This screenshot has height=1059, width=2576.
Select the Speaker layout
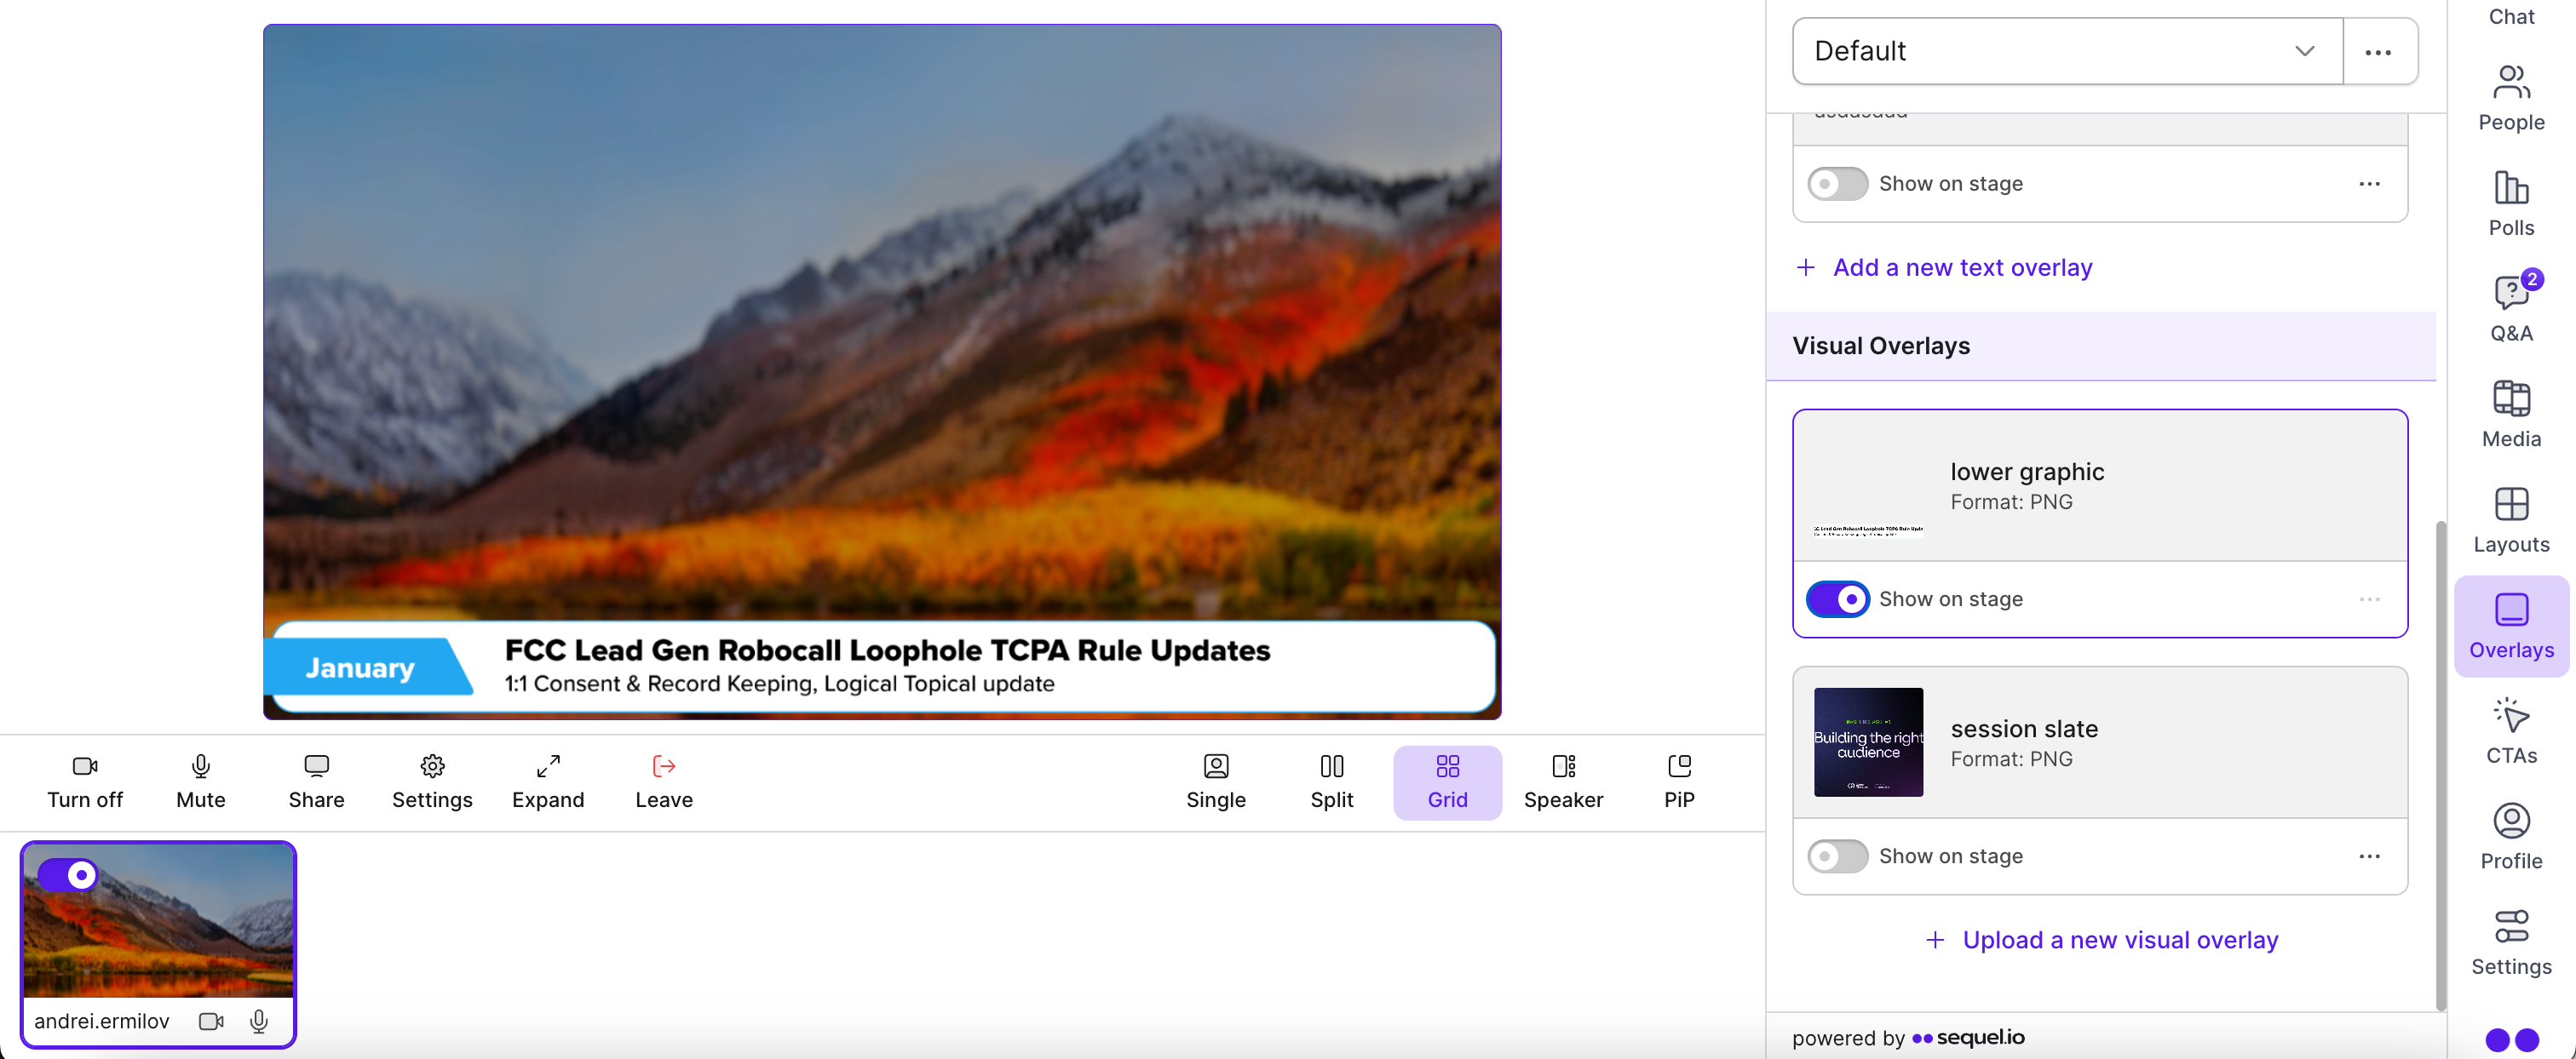1563,782
